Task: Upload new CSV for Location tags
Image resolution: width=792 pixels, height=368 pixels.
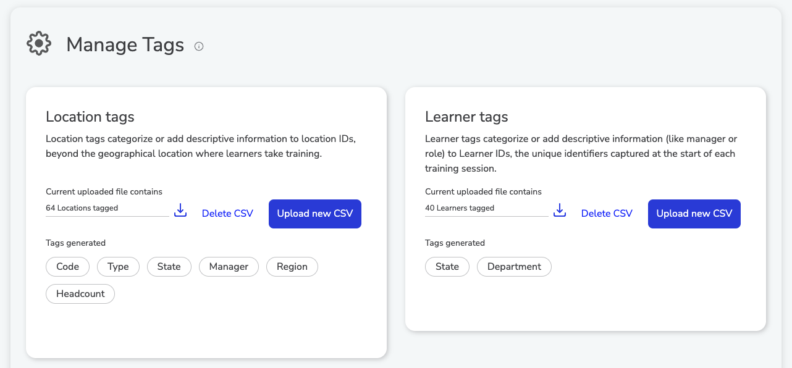Action: (315, 214)
